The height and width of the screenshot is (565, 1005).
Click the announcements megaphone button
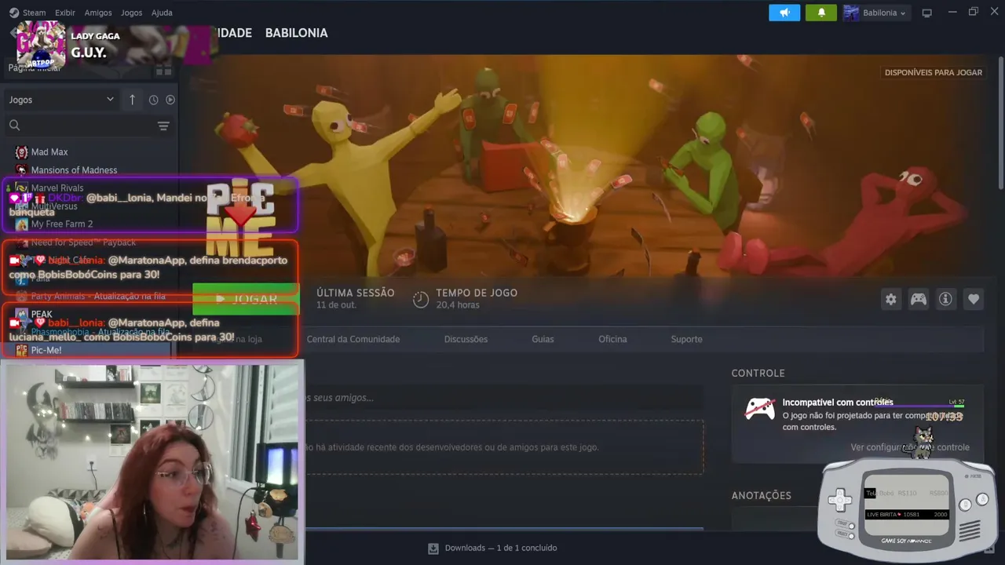tap(784, 13)
